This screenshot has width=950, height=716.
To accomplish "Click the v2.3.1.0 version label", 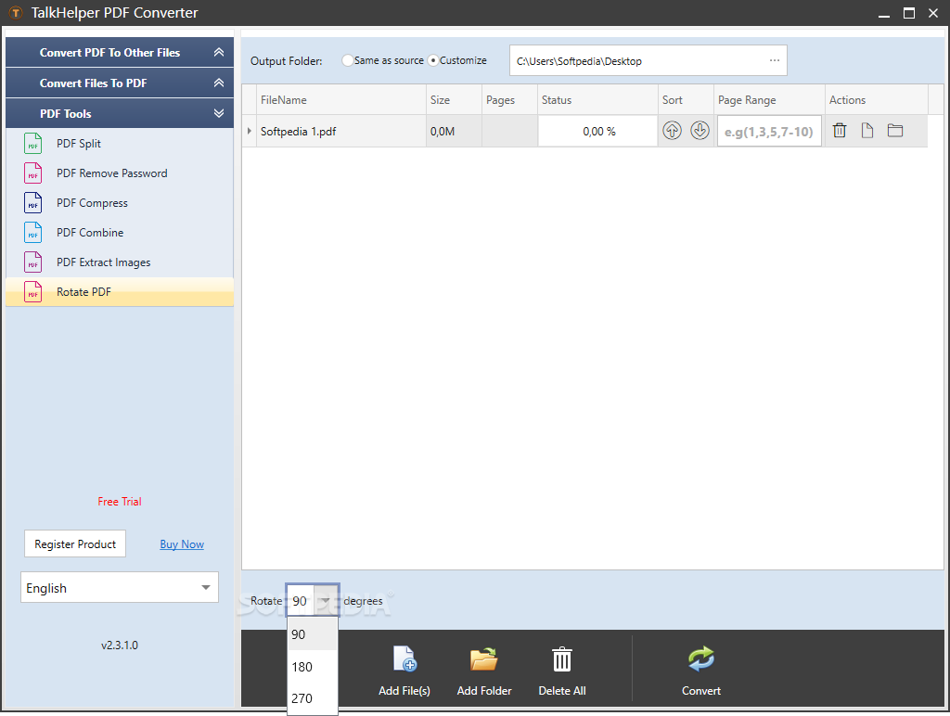I will 120,646.
